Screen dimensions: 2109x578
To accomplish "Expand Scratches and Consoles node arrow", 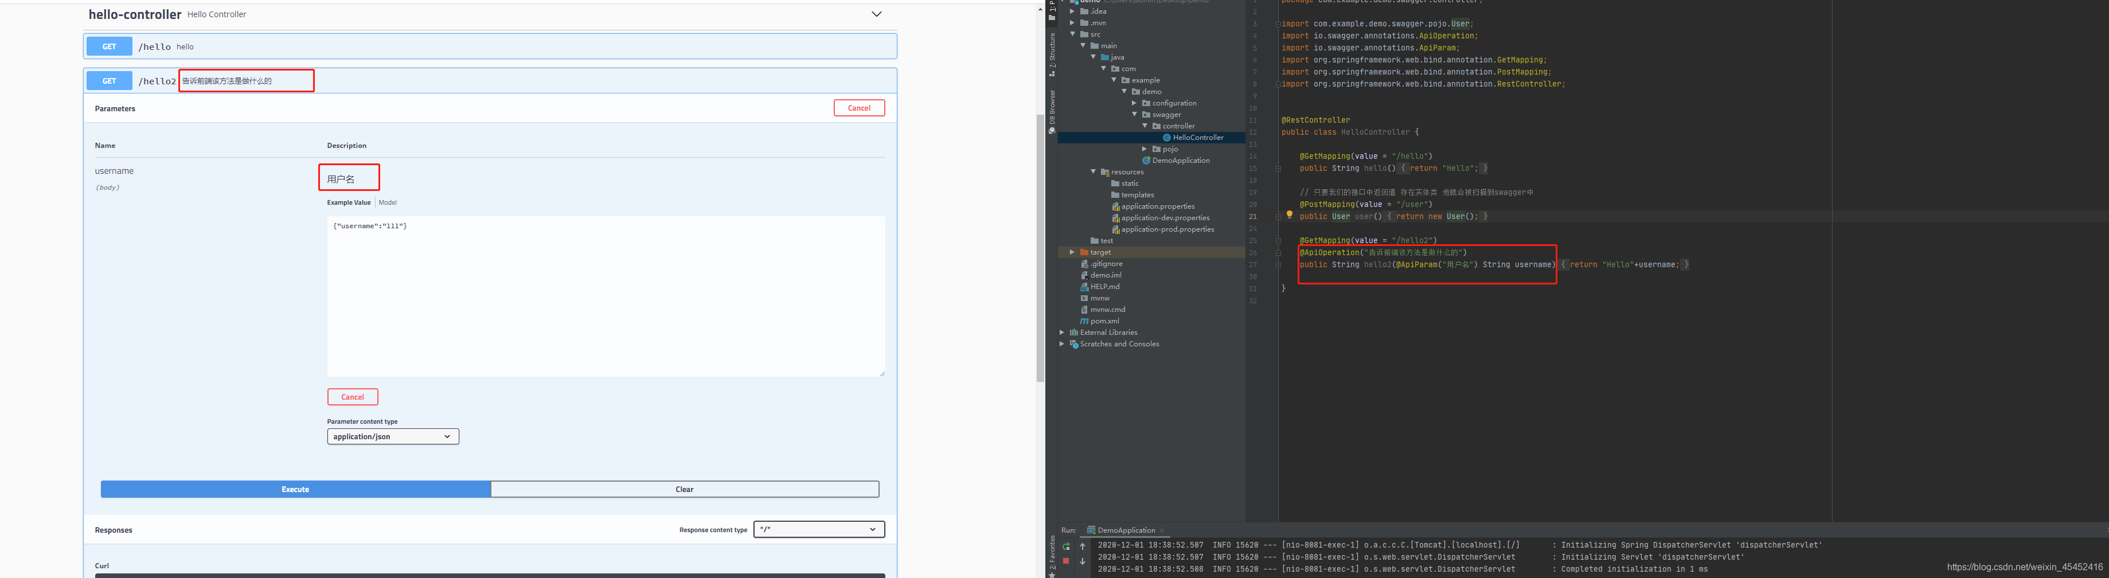I will point(1062,344).
